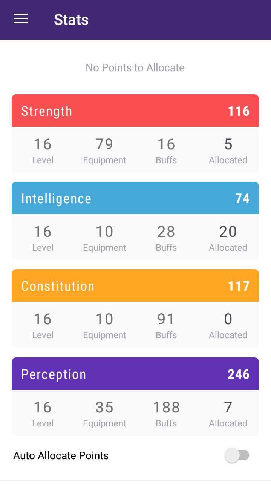Tap Perception total score 246
Image resolution: width=271 pixels, height=486 pixels.
click(x=239, y=374)
